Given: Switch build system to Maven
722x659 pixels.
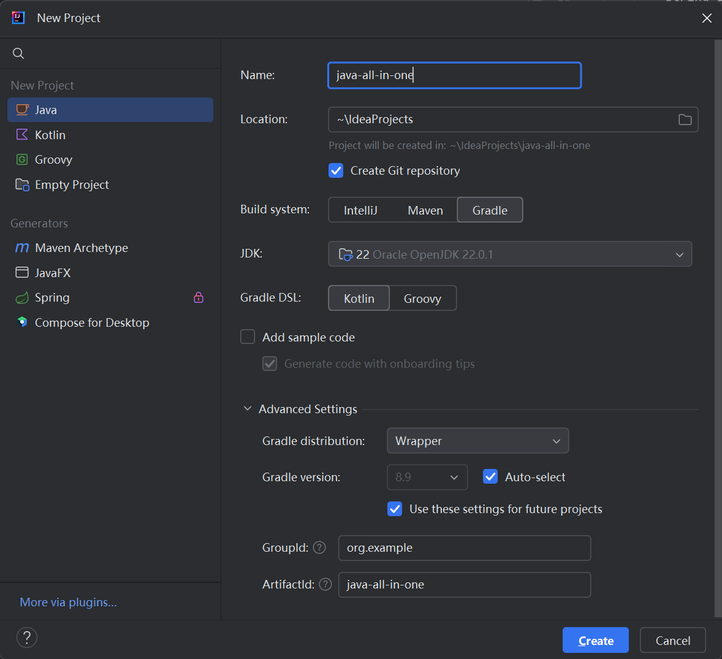Looking at the screenshot, I should tap(425, 210).
